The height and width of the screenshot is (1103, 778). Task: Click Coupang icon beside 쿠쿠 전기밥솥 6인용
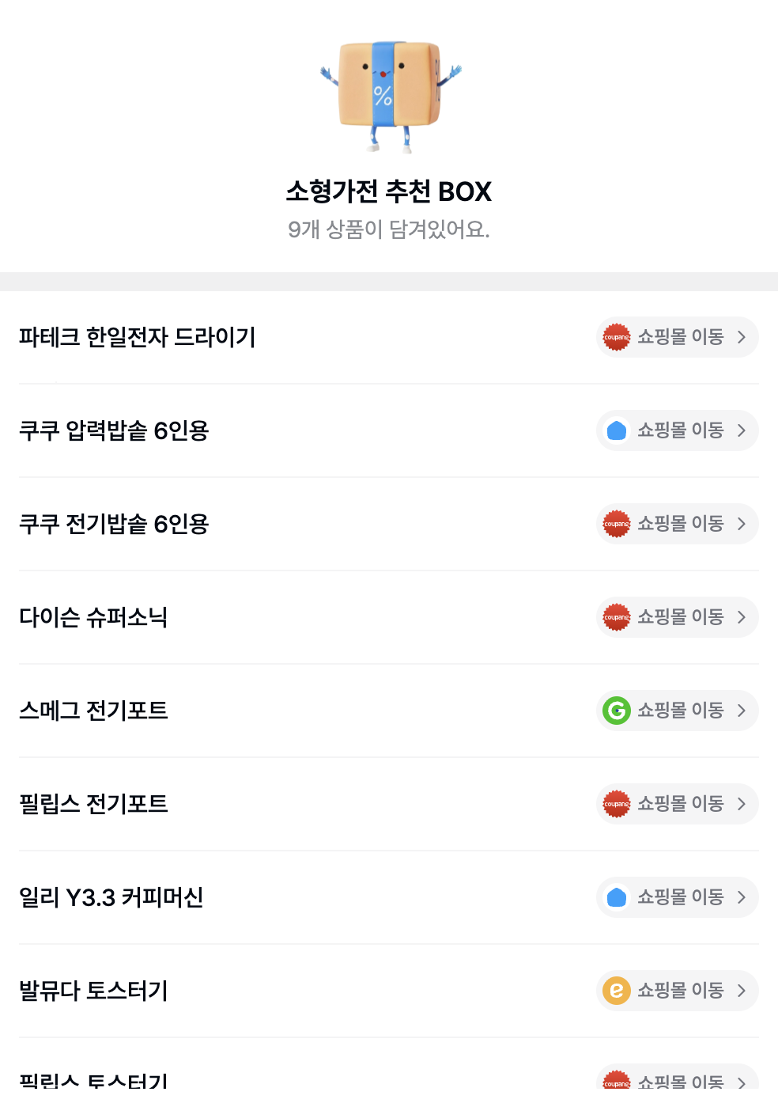click(x=617, y=524)
